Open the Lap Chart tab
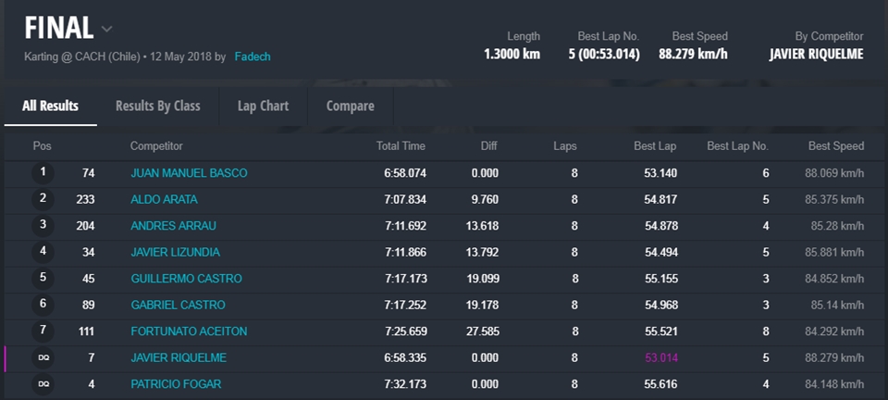 click(x=263, y=106)
